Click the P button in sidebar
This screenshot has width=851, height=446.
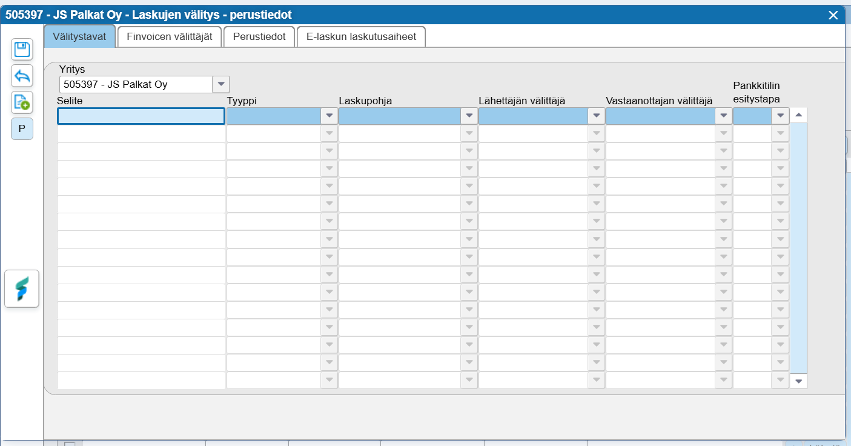click(22, 128)
